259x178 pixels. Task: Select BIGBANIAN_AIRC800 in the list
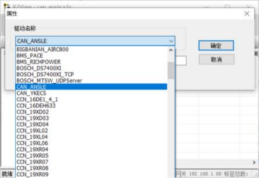click(91, 50)
